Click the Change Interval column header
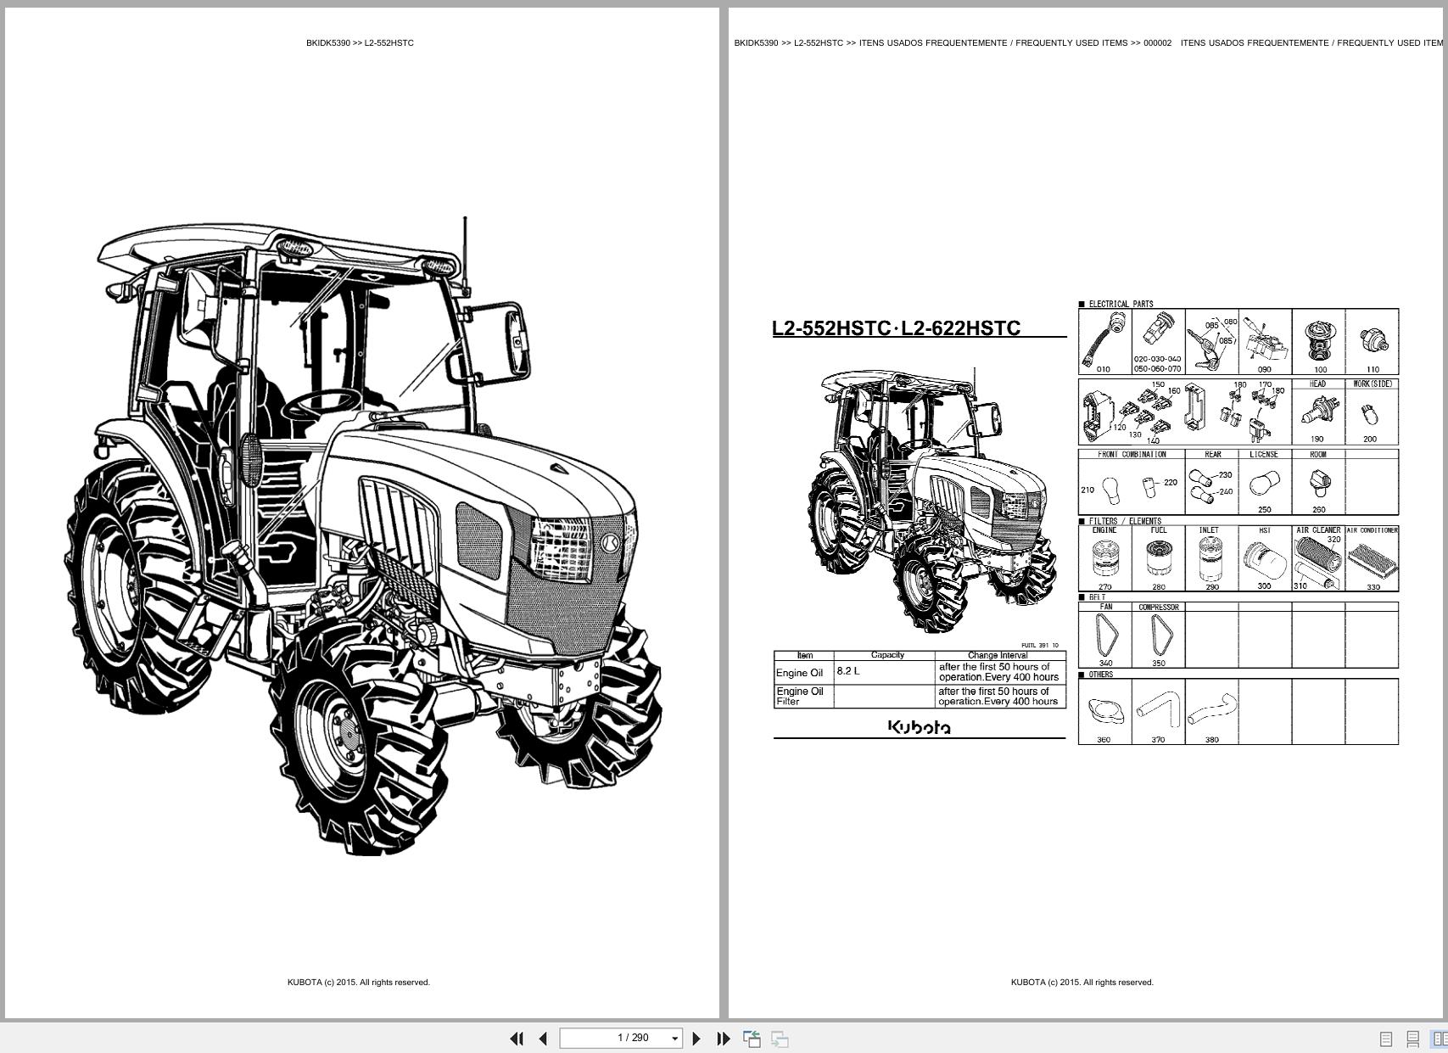 pos(998,655)
